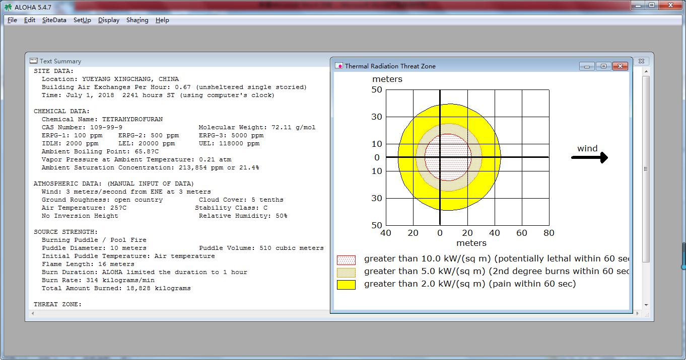Click the 'Building Air Exchanges Per Hour' line
The image size is (686, 360).
pos(174,87)
